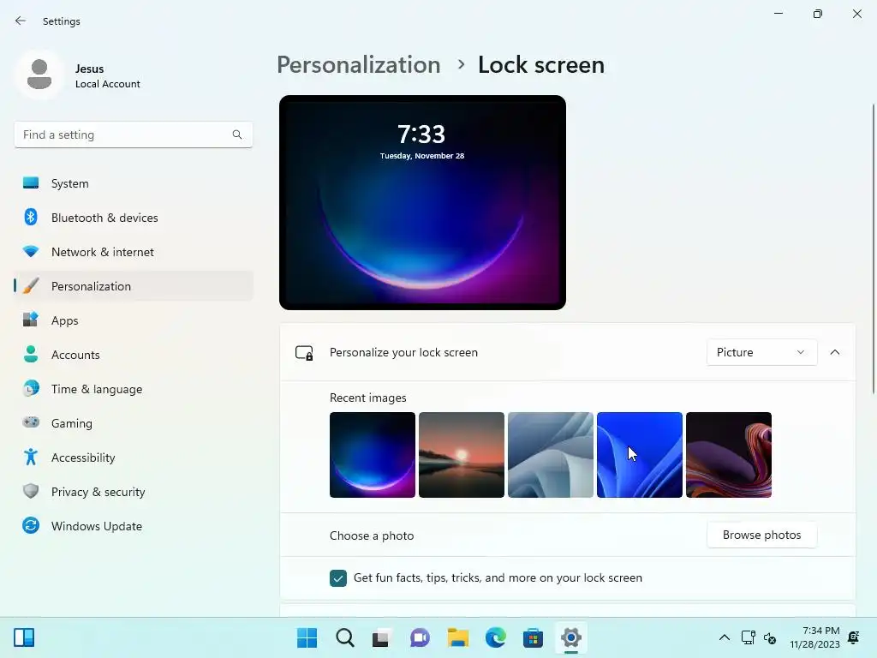This screenshot has width=877, height=658.
Task: Click the Settings gear on taskbar
Action: (571, 637)
